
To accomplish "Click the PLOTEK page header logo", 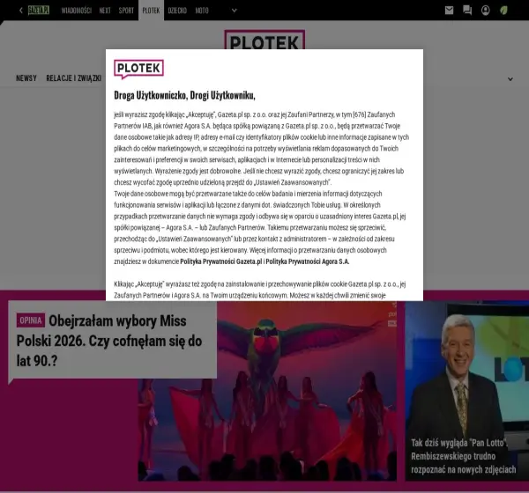I will 264,40.
